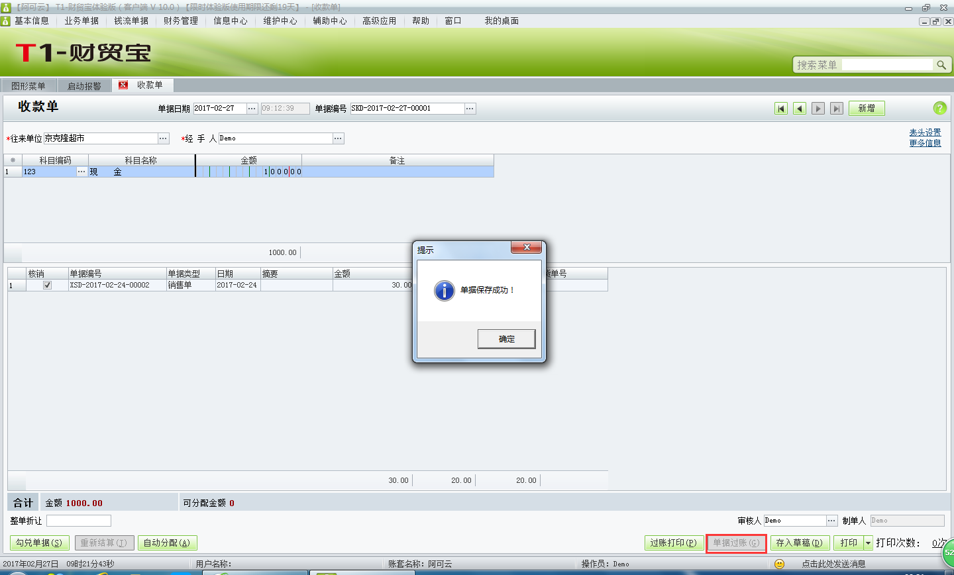Viewport: 954px width, 575px height.
Task: Expand the 打印 dropdown arrow
Action: point(868,543)
